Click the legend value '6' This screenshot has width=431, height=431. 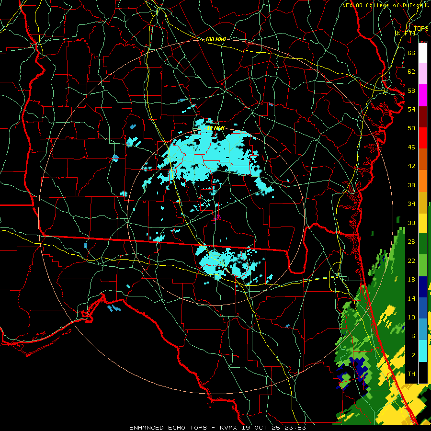(x=413, y=336)
